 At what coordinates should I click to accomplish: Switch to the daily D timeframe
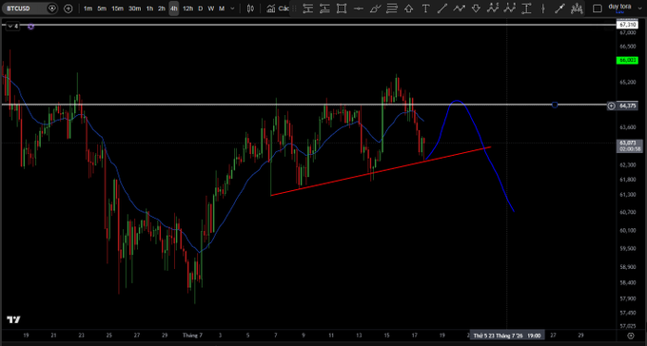201,9
